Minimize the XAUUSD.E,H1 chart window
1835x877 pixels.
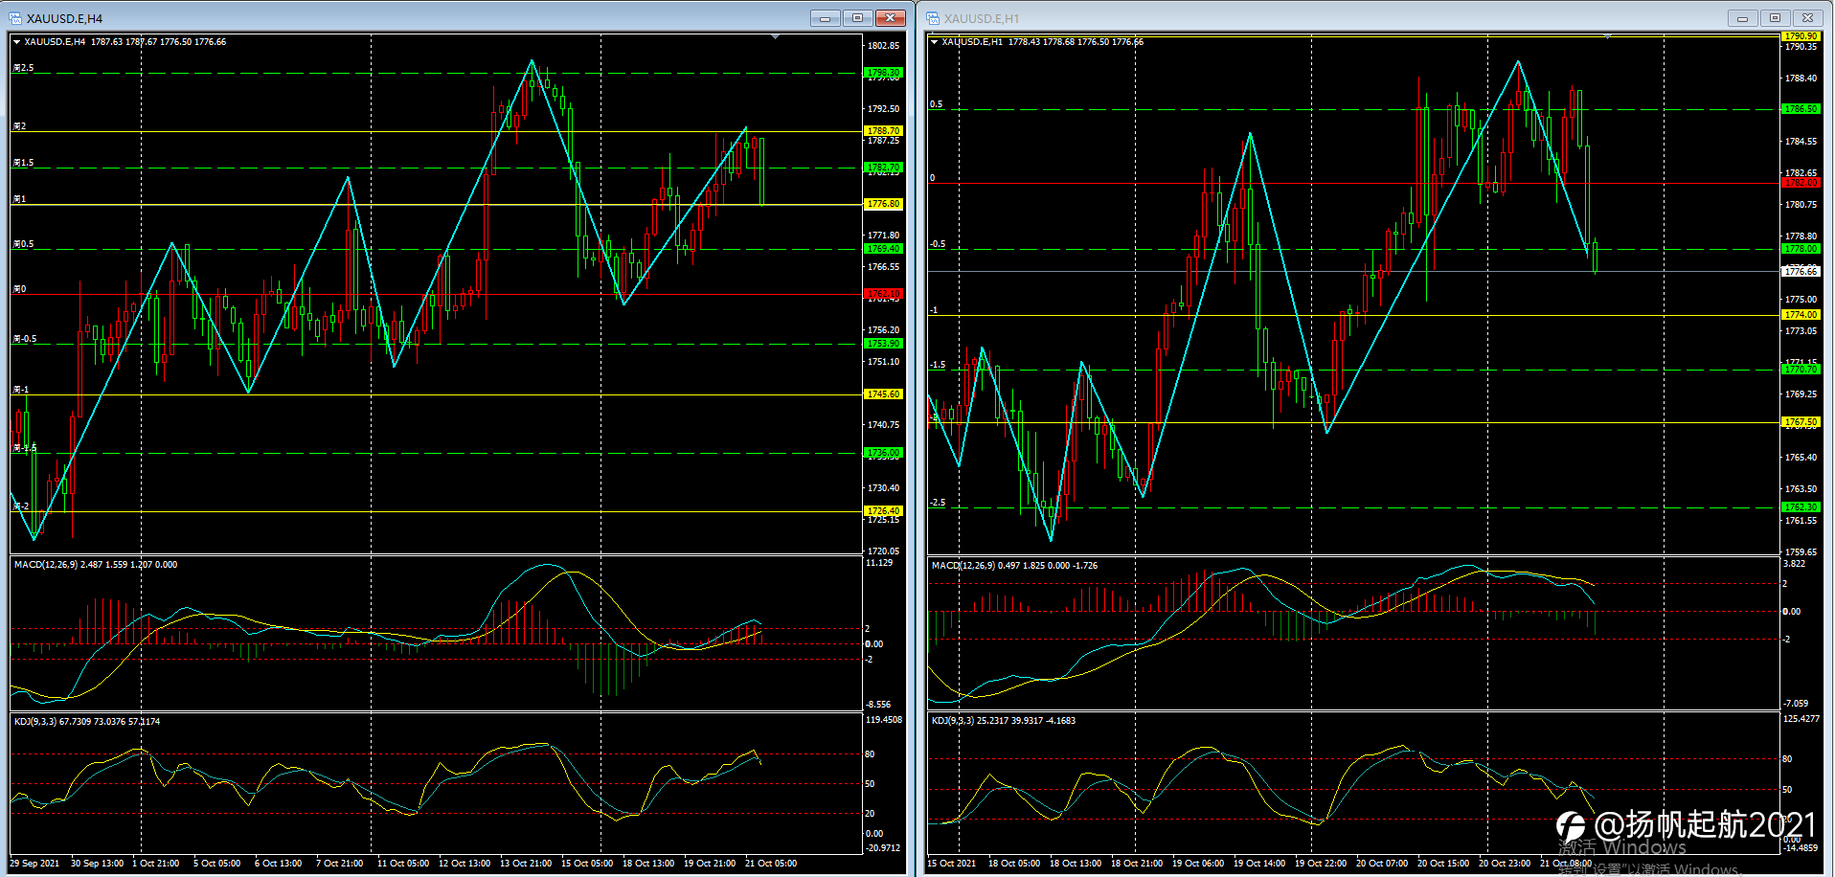(x=1742, y=18)
